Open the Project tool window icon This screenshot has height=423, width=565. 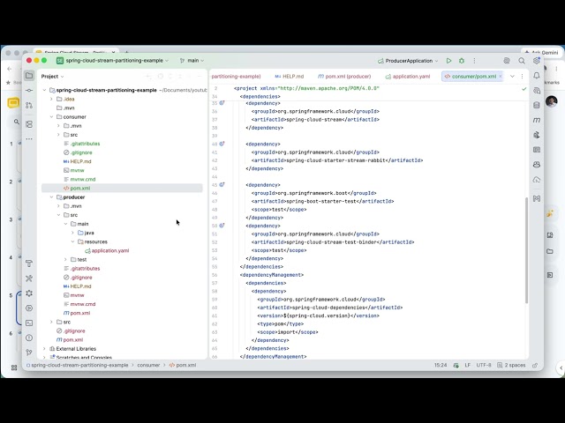click(29, 76)
